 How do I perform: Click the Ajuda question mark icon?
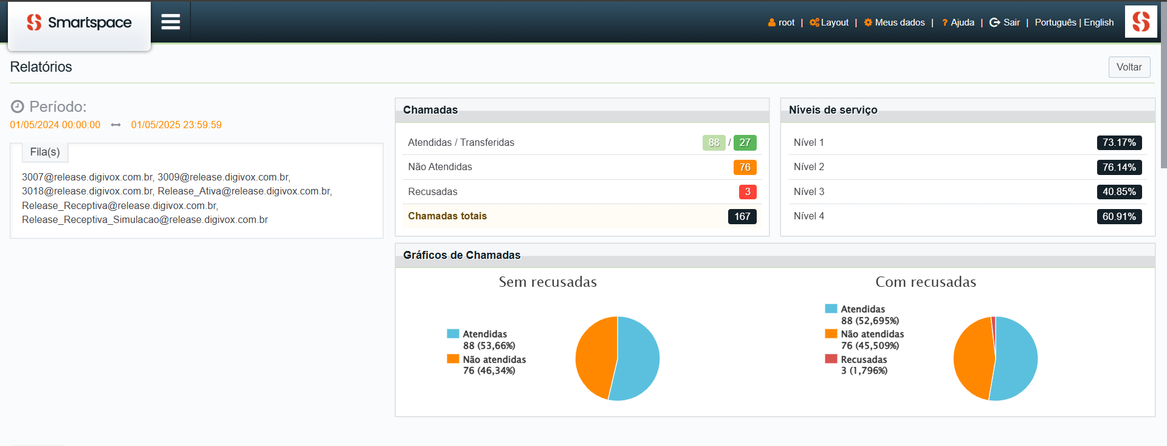(x=945, y=23)
